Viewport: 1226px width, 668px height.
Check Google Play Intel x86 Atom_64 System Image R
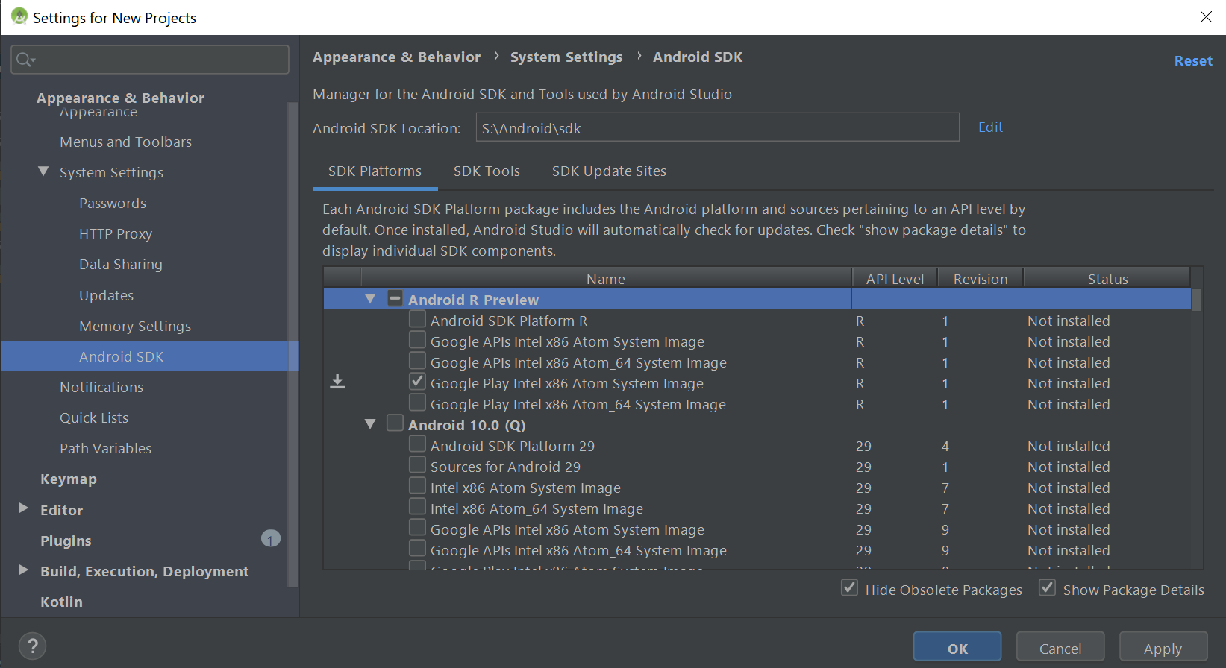coord(417,403)
